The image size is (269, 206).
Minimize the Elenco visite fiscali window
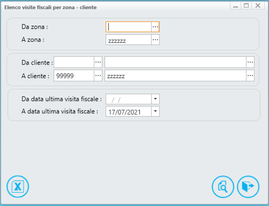coord(235,6)
